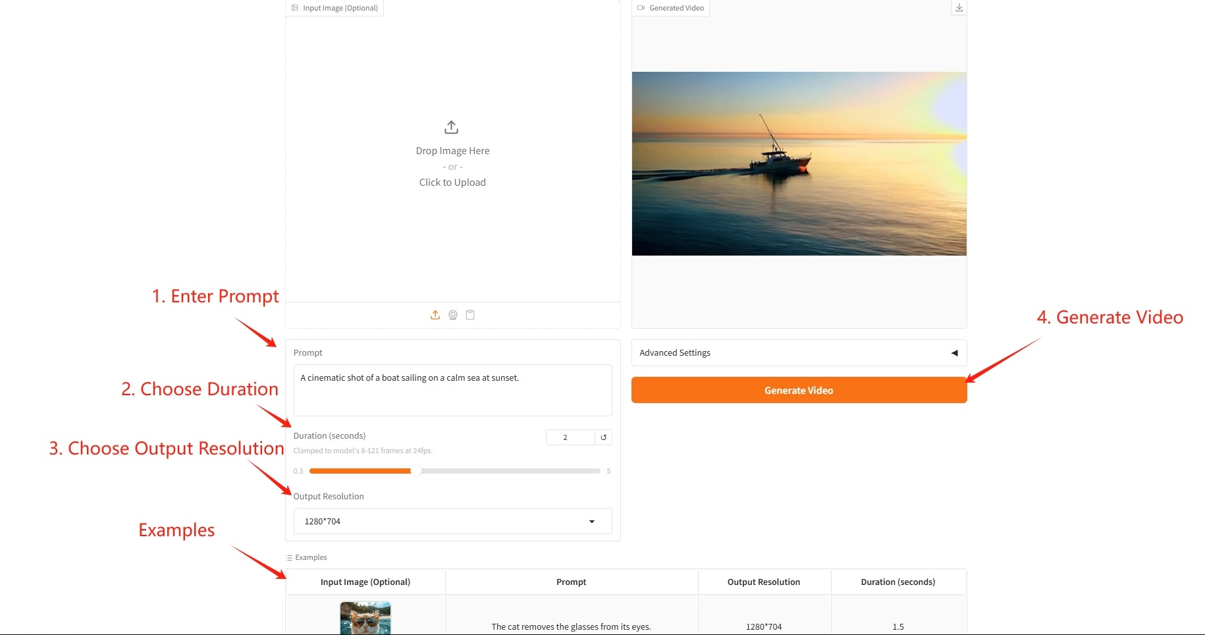The height and width of the screenshot is (635, 1205).
Task: Click the Duration numeric input field
Action: click(570, 437)
